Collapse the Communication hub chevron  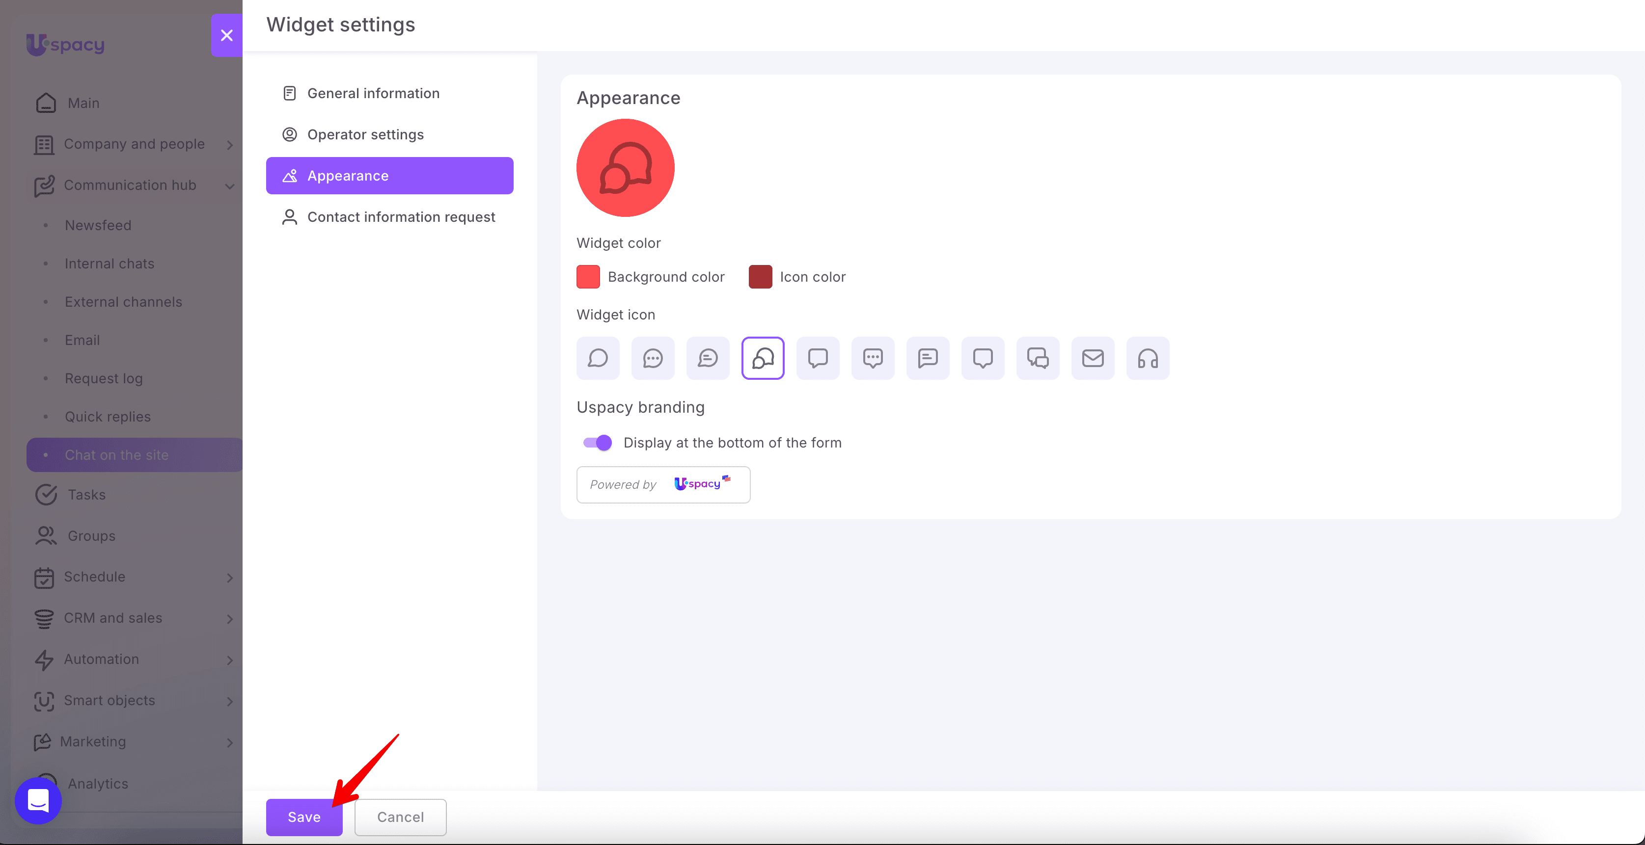click(230, 185)
